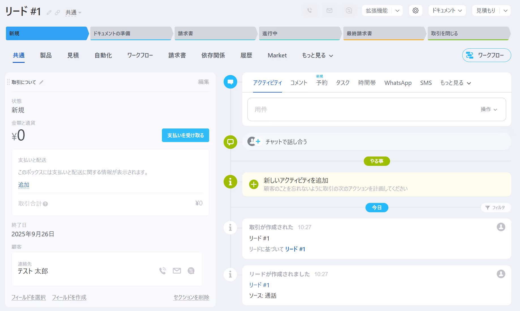The image size is (520, 311).
Task: Expand the 拡張機能 dropdown arrow
Action: (397, 10)
